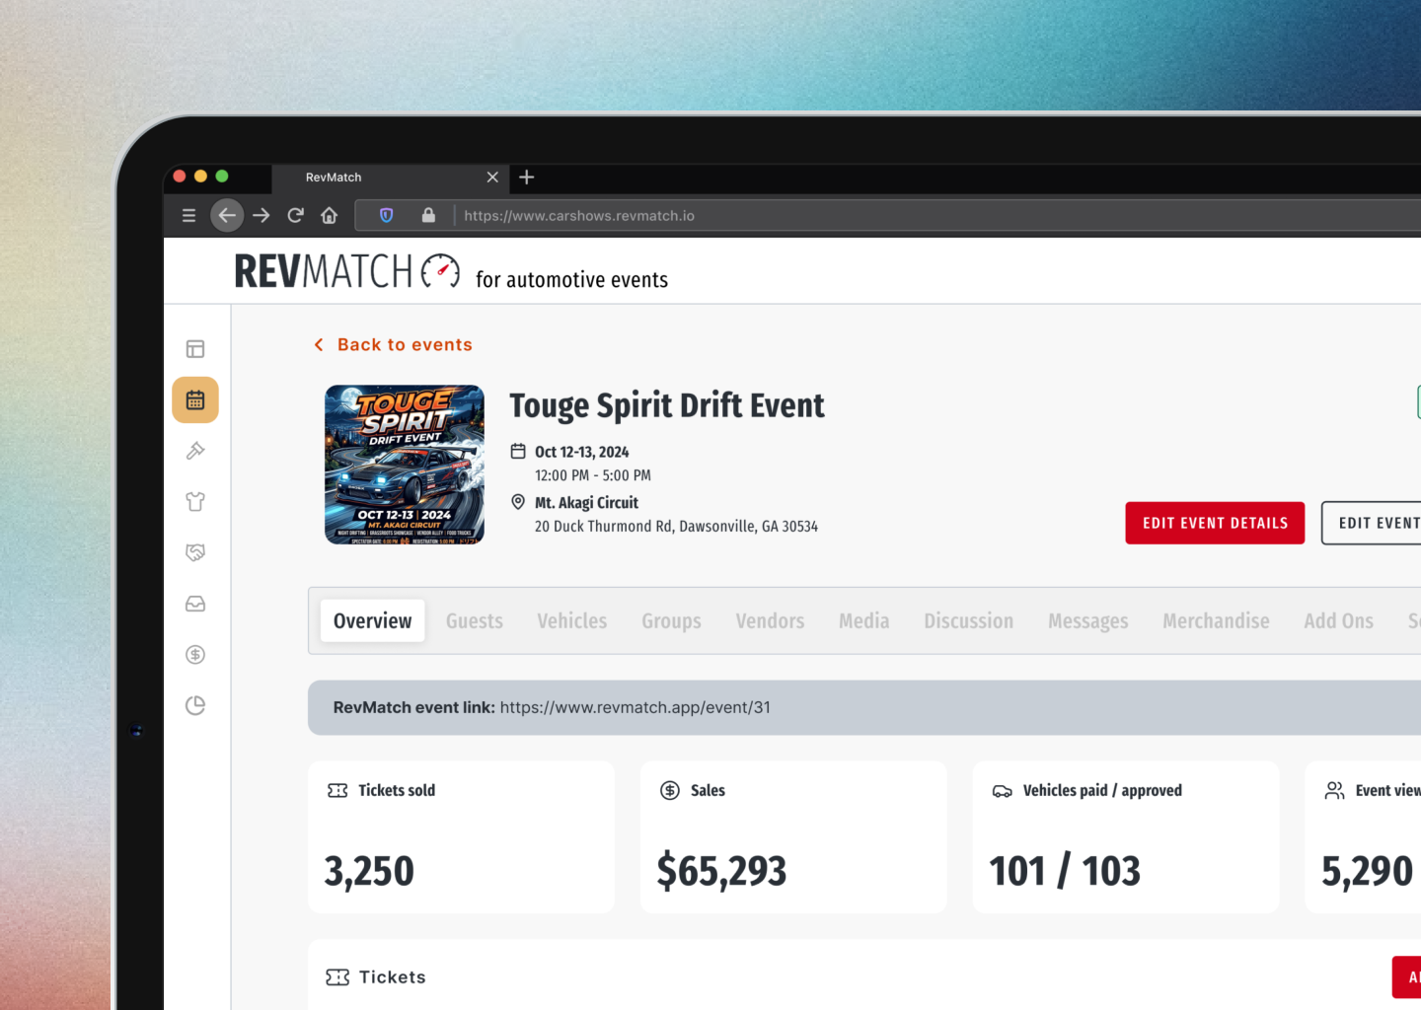
Task: Click the calendar icon beside event date
Action: click(518, 452)
